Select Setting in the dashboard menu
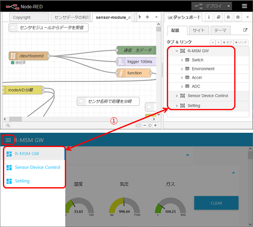Image resolution: width=253 pixels, height=227 pixels. point(22,181)
